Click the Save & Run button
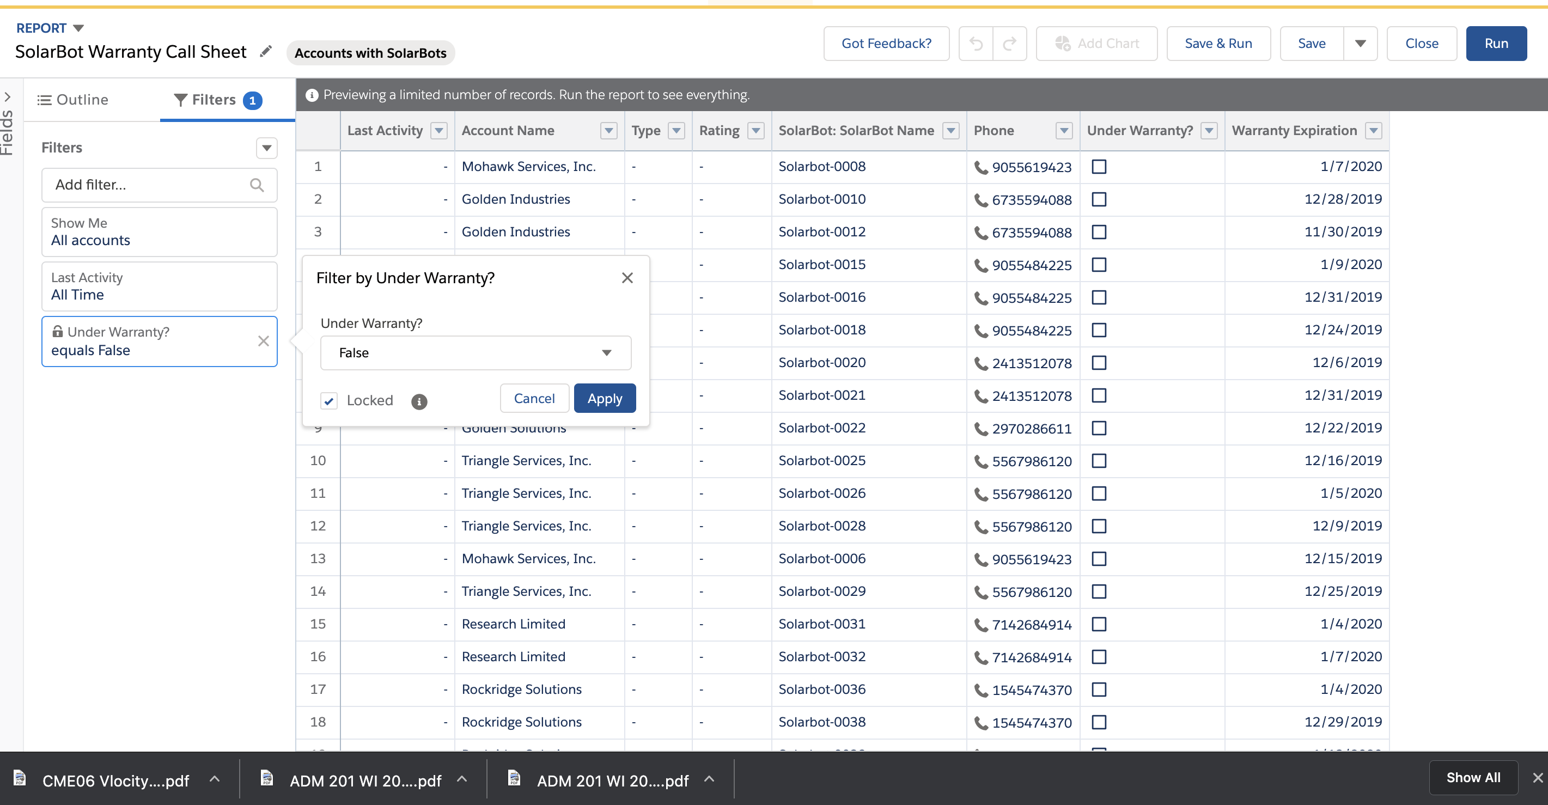 1218,43
